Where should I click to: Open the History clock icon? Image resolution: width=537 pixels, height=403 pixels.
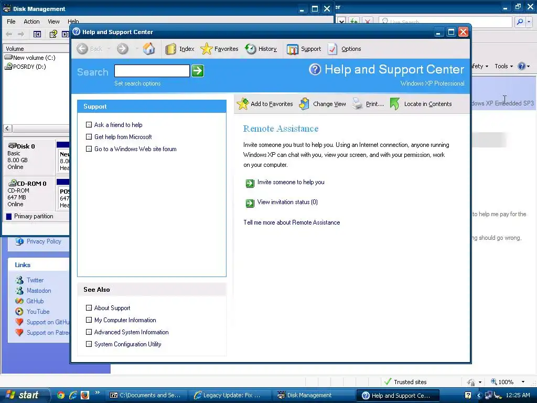tap(250, 49)
